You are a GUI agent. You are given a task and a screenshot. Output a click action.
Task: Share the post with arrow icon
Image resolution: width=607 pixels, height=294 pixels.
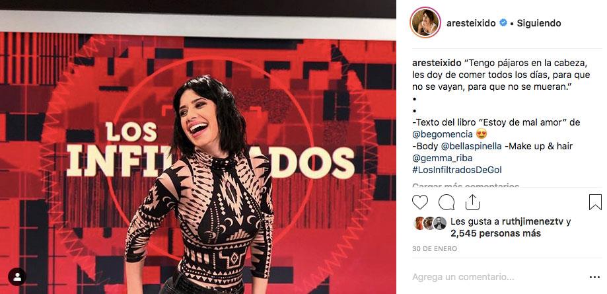(472, 202)
